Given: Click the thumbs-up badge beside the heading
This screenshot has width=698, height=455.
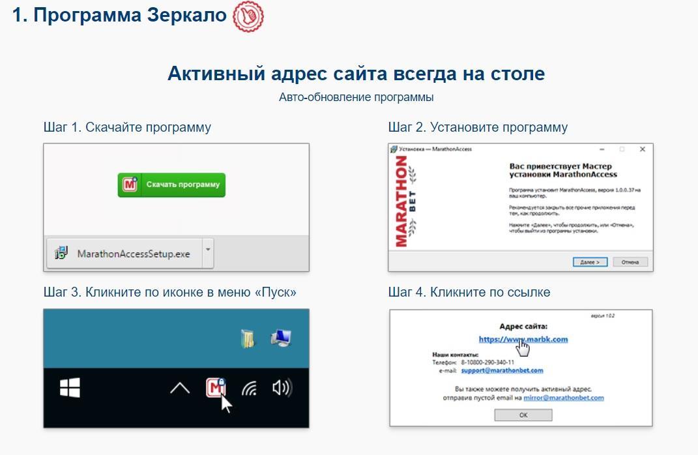Looking at the screenshot, I should click(248, 16).
